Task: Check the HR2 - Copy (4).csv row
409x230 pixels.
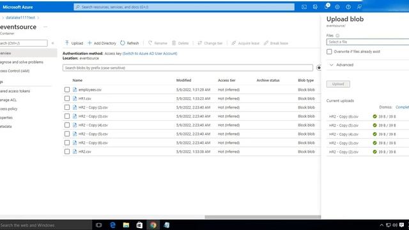Action: point(67,125)
